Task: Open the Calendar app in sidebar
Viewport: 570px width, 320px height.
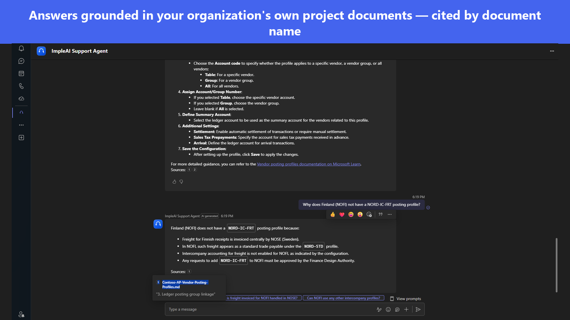Action: (x=21, y=74)
